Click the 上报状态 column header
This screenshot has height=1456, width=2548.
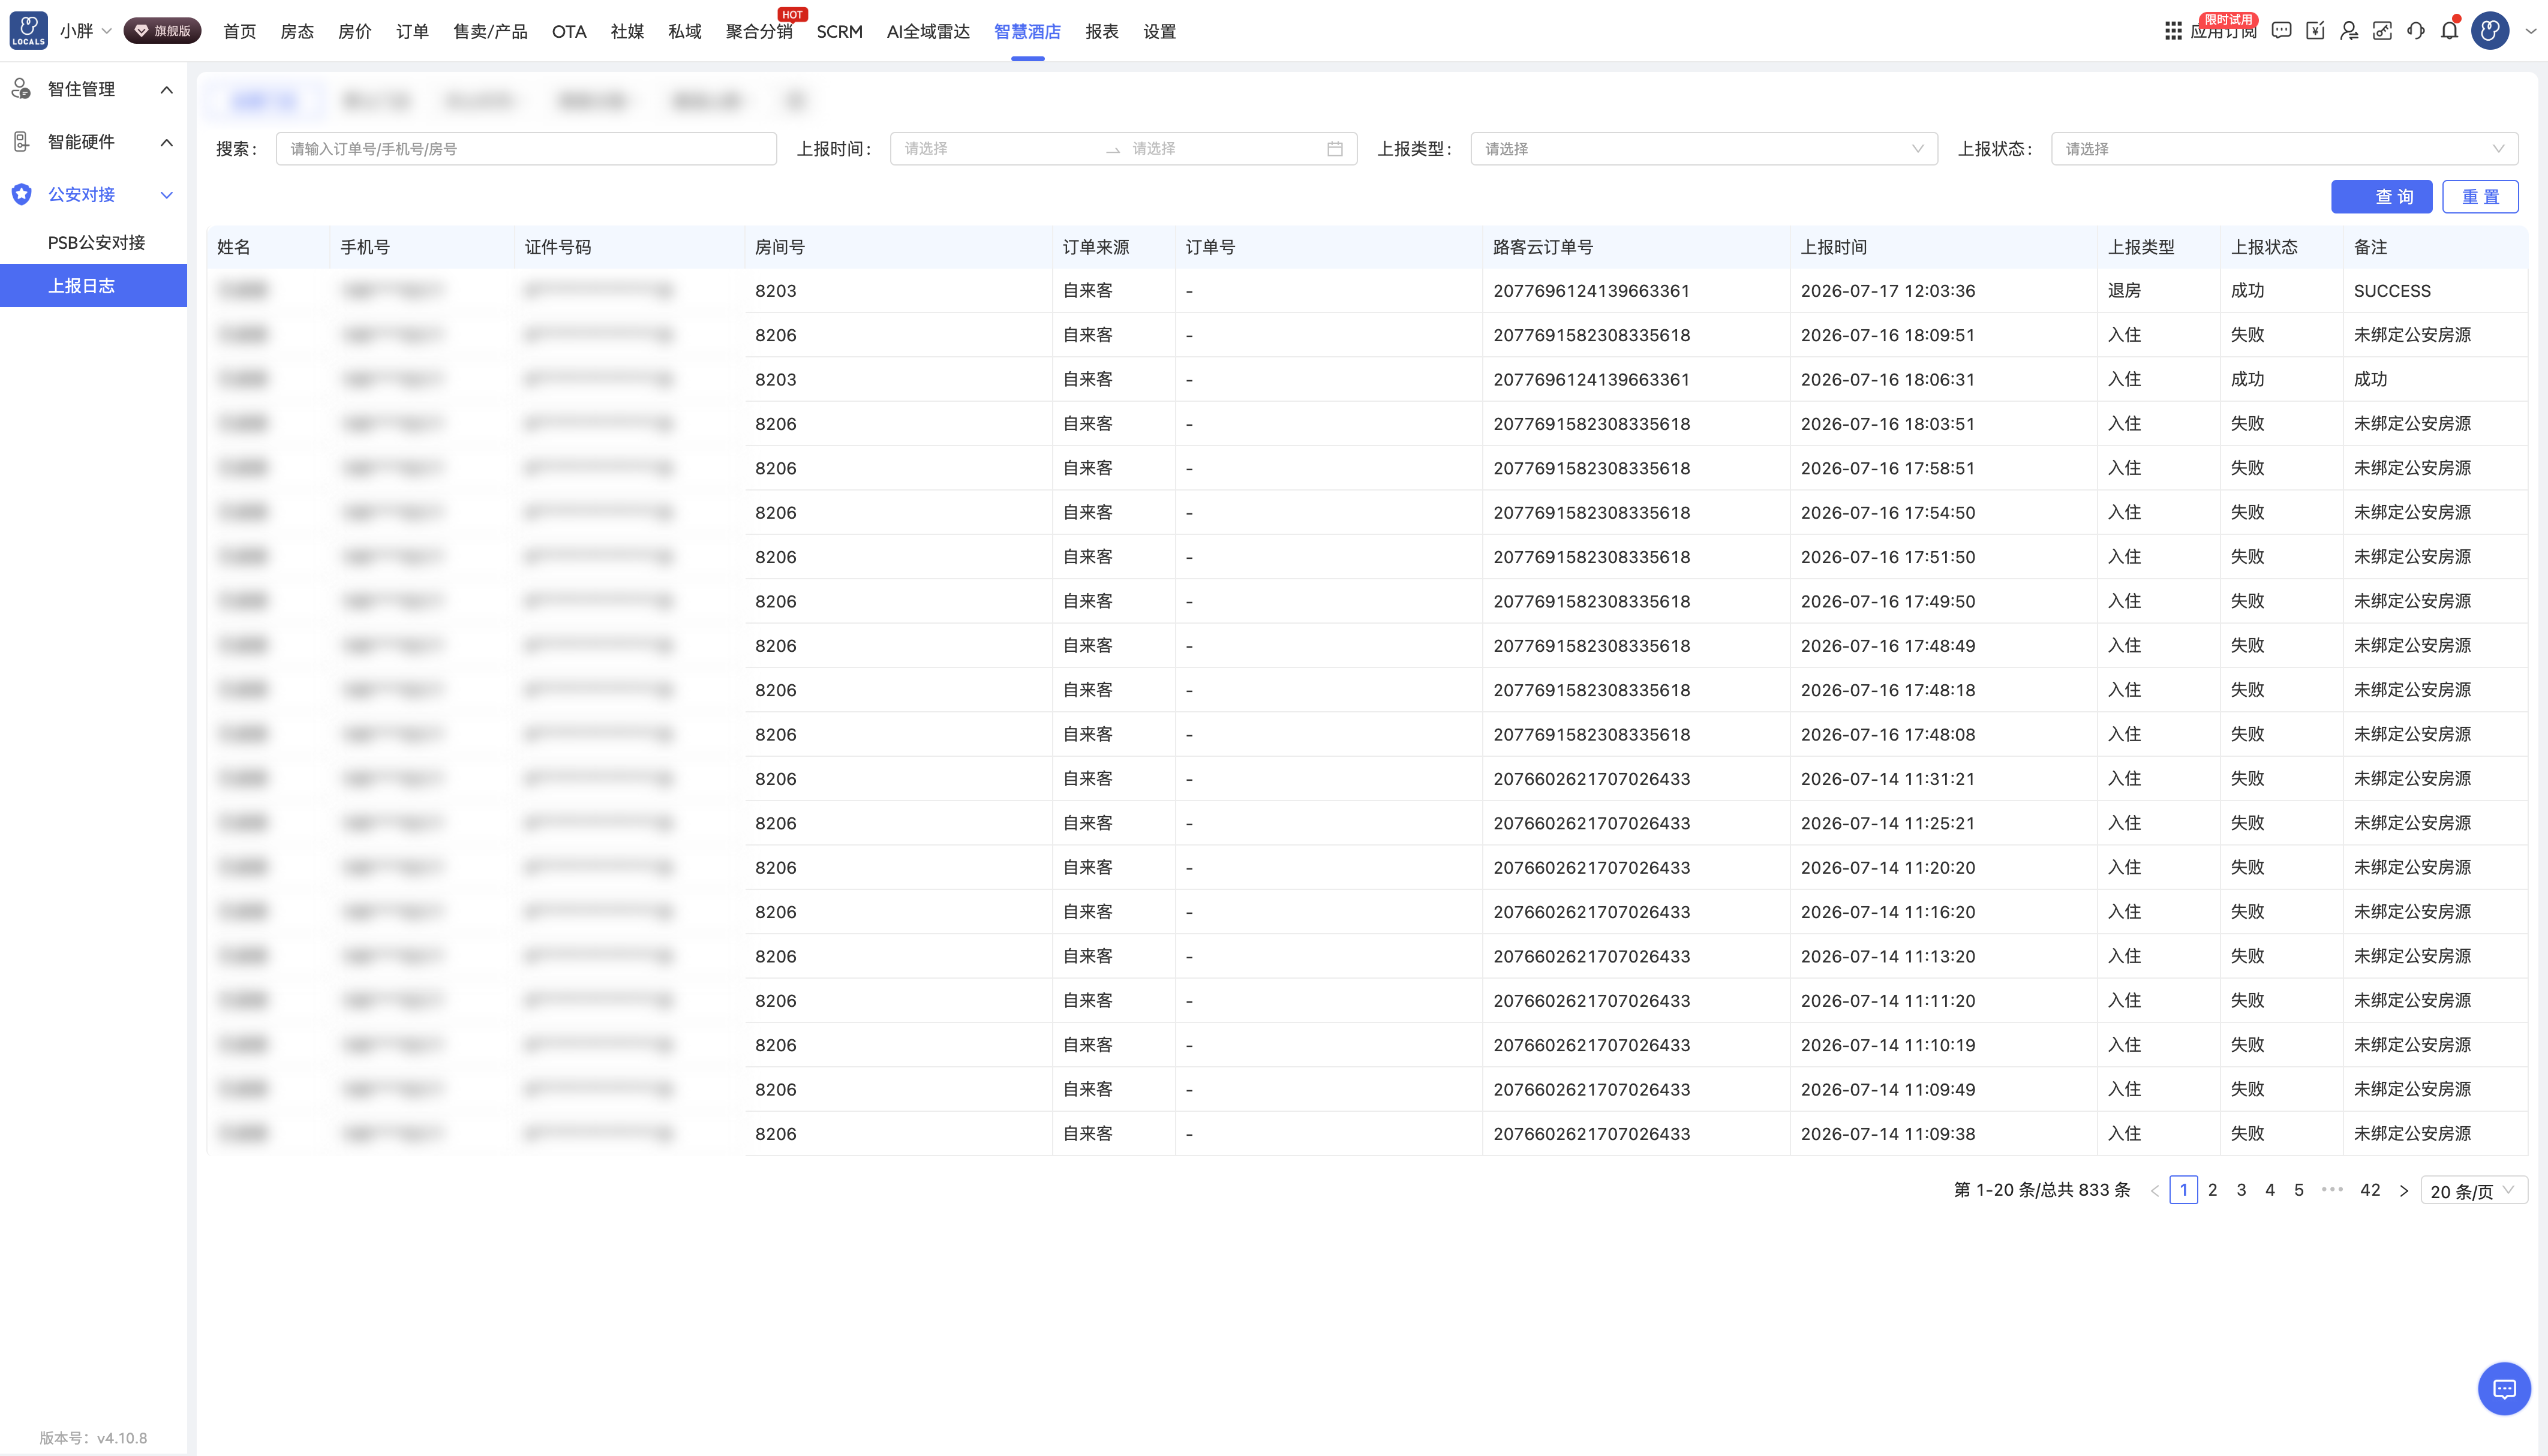click(x=2264, y=247)
